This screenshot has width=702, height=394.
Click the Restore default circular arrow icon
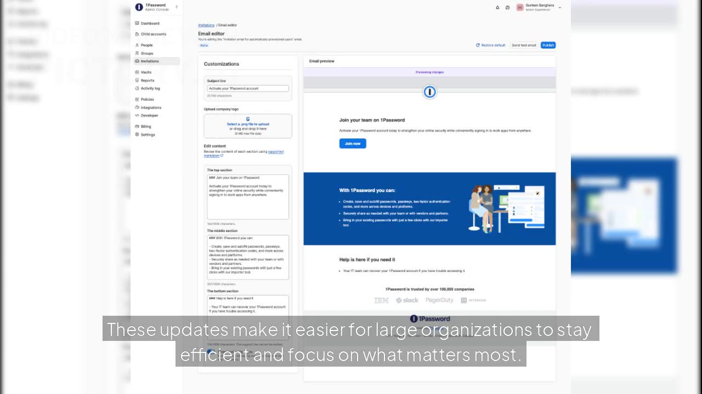[478, 45]
